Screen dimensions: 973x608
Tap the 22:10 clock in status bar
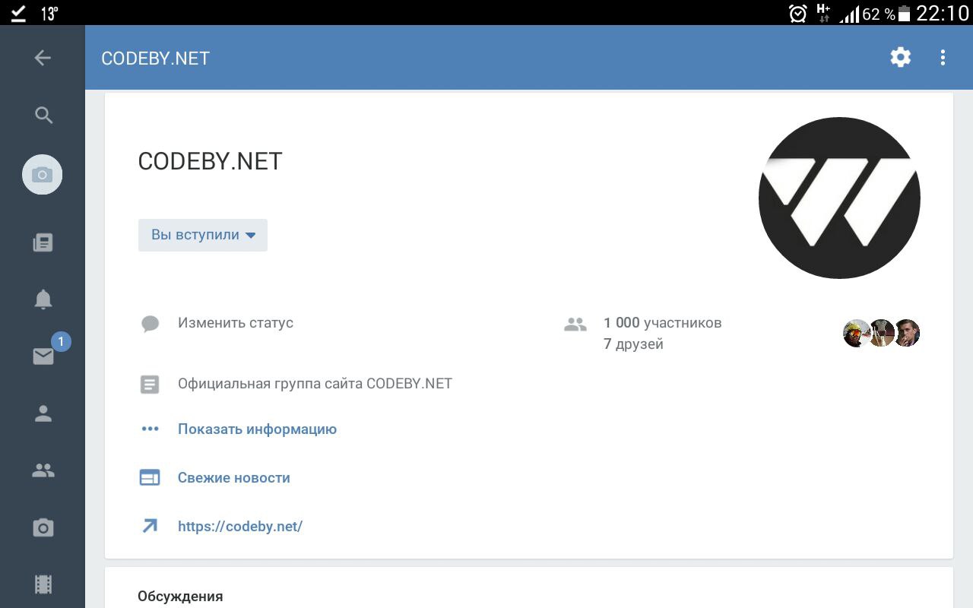pos(943,13)
